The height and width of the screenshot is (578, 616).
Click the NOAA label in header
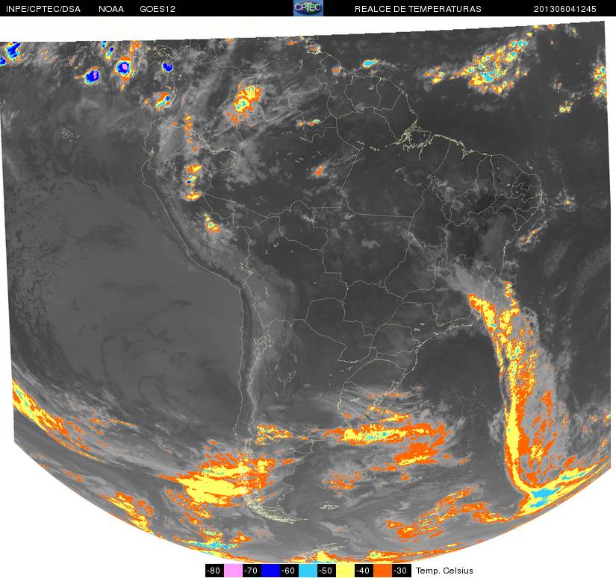click(111, 9)
